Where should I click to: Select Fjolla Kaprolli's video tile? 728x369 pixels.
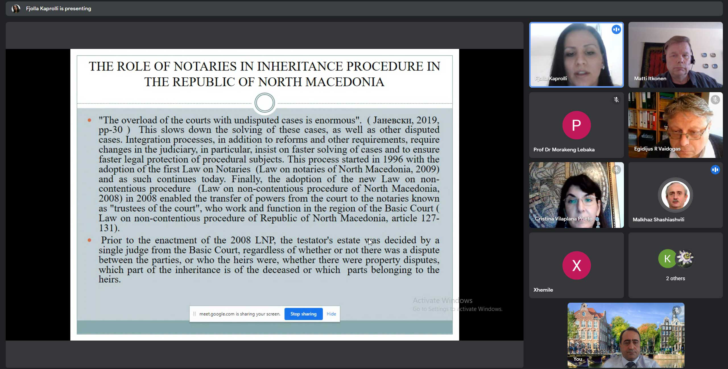tap(576, 55)
